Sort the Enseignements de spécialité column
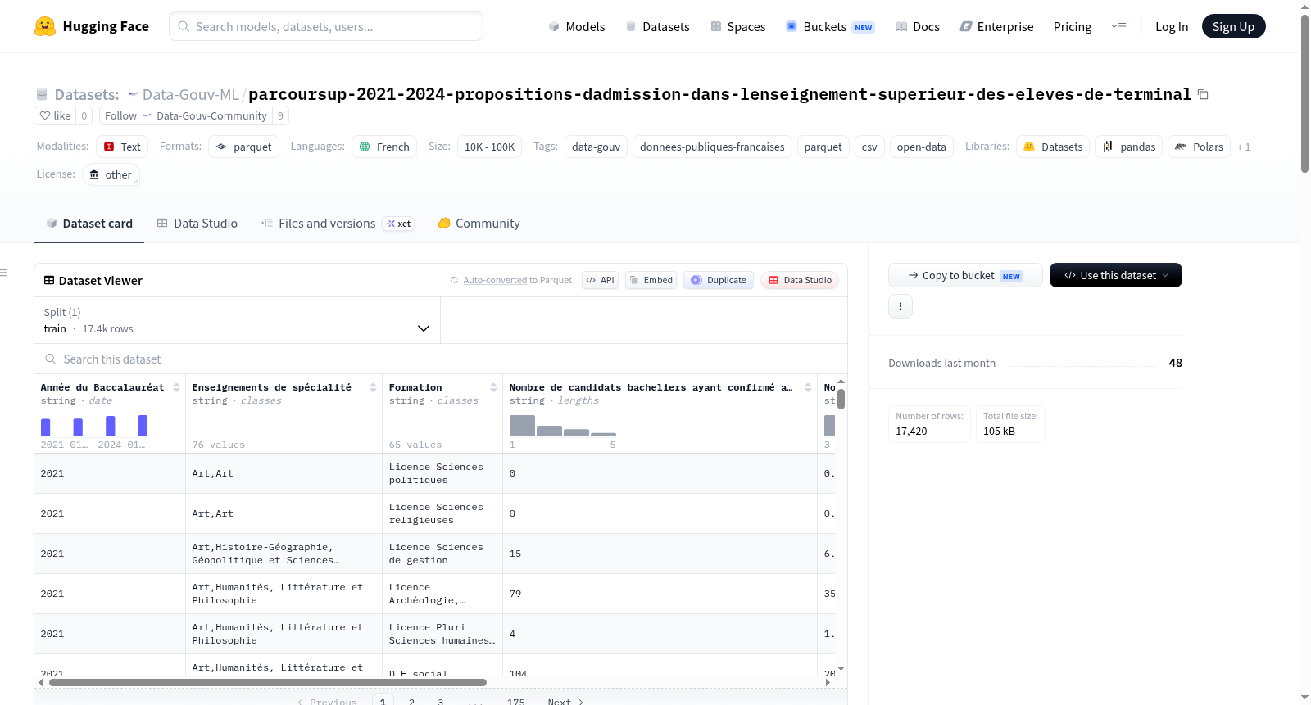 click(373, 387)
